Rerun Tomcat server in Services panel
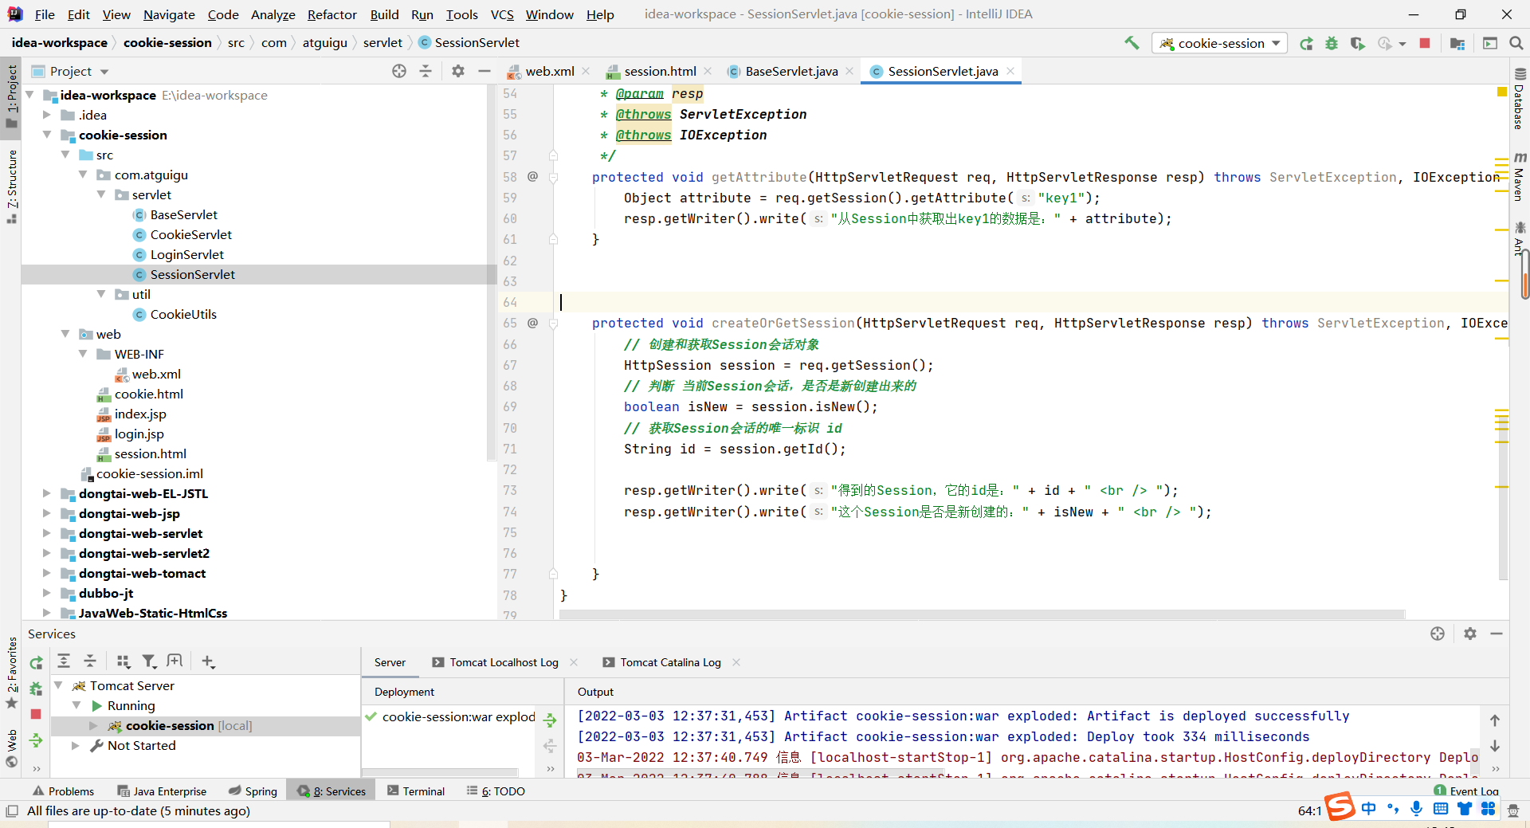The height and width of the screenshot is (828, 1530). pyautogui.click(x=36, y=662)
